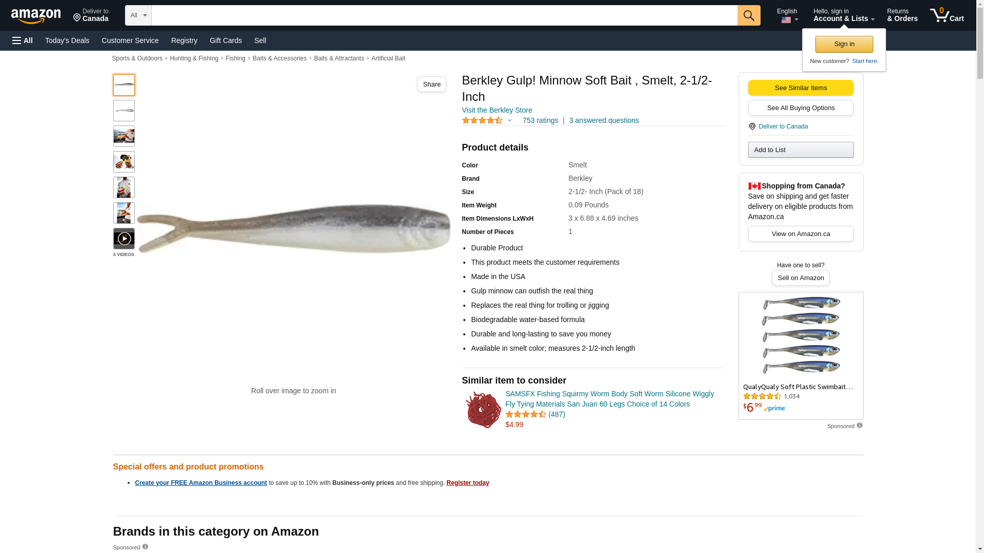984x553 pixels.
Task: Open Today's Deals in navigation bar
Action: (x=67, y=40)
